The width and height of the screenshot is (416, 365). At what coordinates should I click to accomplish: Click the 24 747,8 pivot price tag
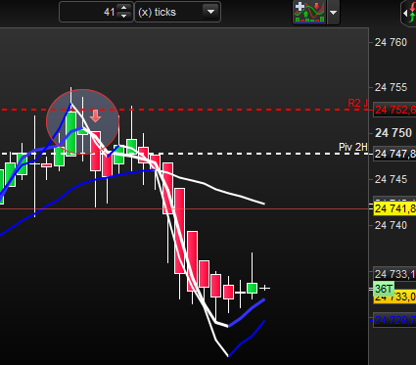tap(394, 154)
